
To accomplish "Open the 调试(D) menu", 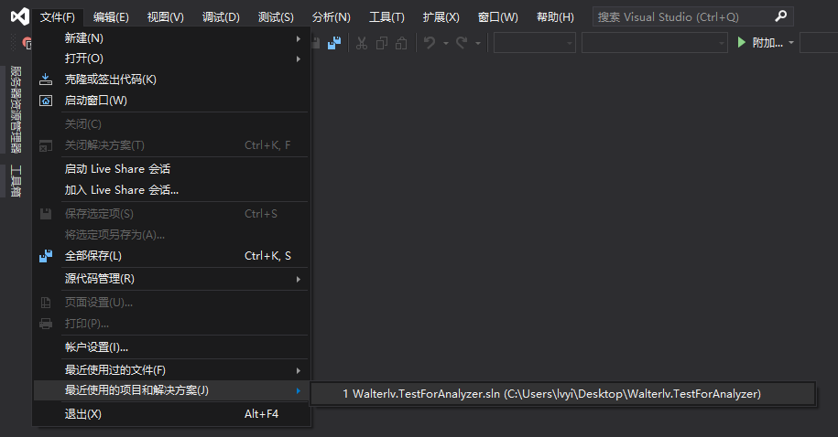I will coord(221,17).
